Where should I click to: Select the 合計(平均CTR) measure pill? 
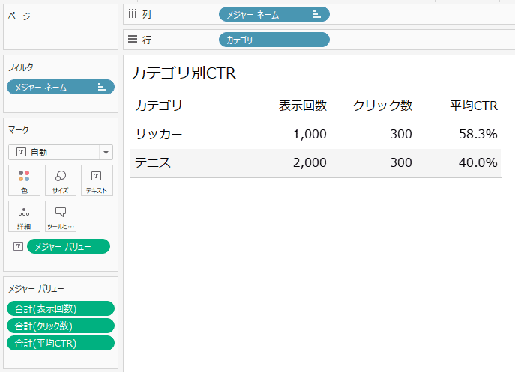[x=60, y=343]
